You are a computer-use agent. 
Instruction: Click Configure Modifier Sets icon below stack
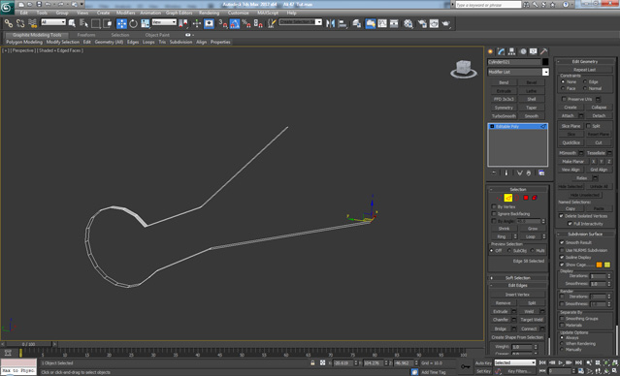tap(541, 173)
